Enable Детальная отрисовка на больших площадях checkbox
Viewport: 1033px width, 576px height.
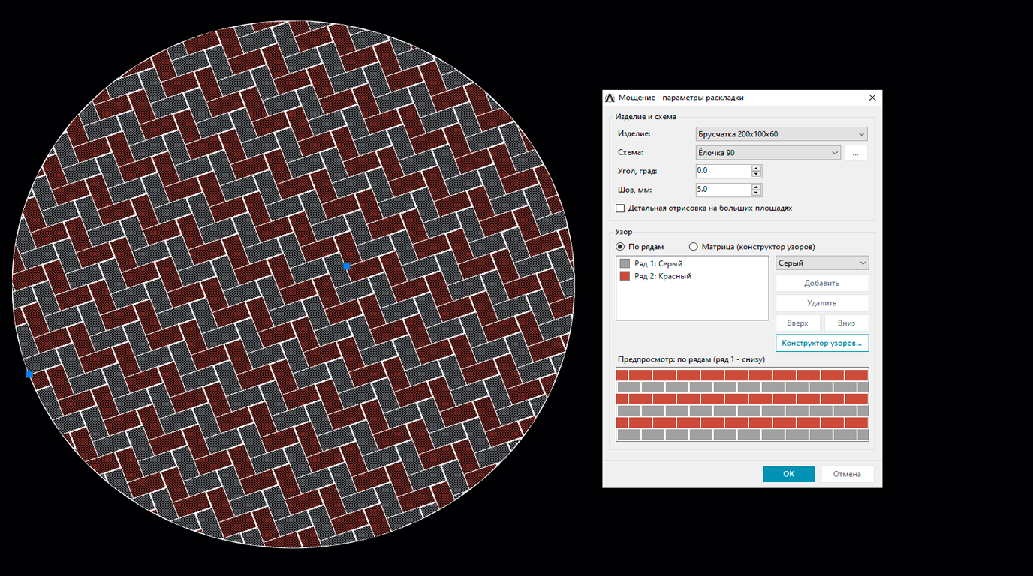[620, 208]
